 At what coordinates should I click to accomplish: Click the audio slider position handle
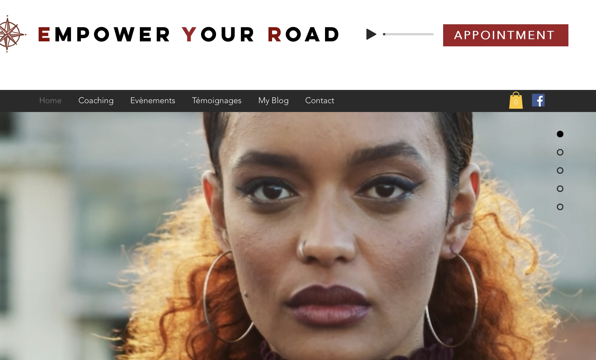(x=384, y=34)
